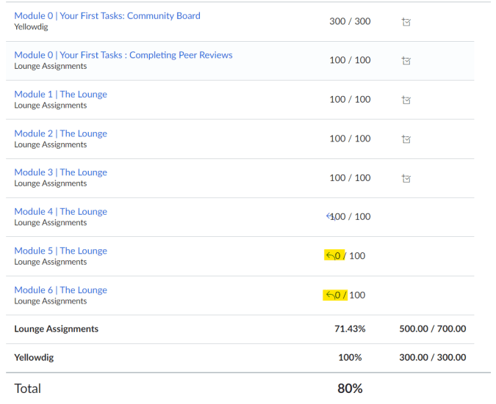The height and width of the screenshot is (404, 496).
Task: Click the Total 80% grade value
Action: coord(350,389)
